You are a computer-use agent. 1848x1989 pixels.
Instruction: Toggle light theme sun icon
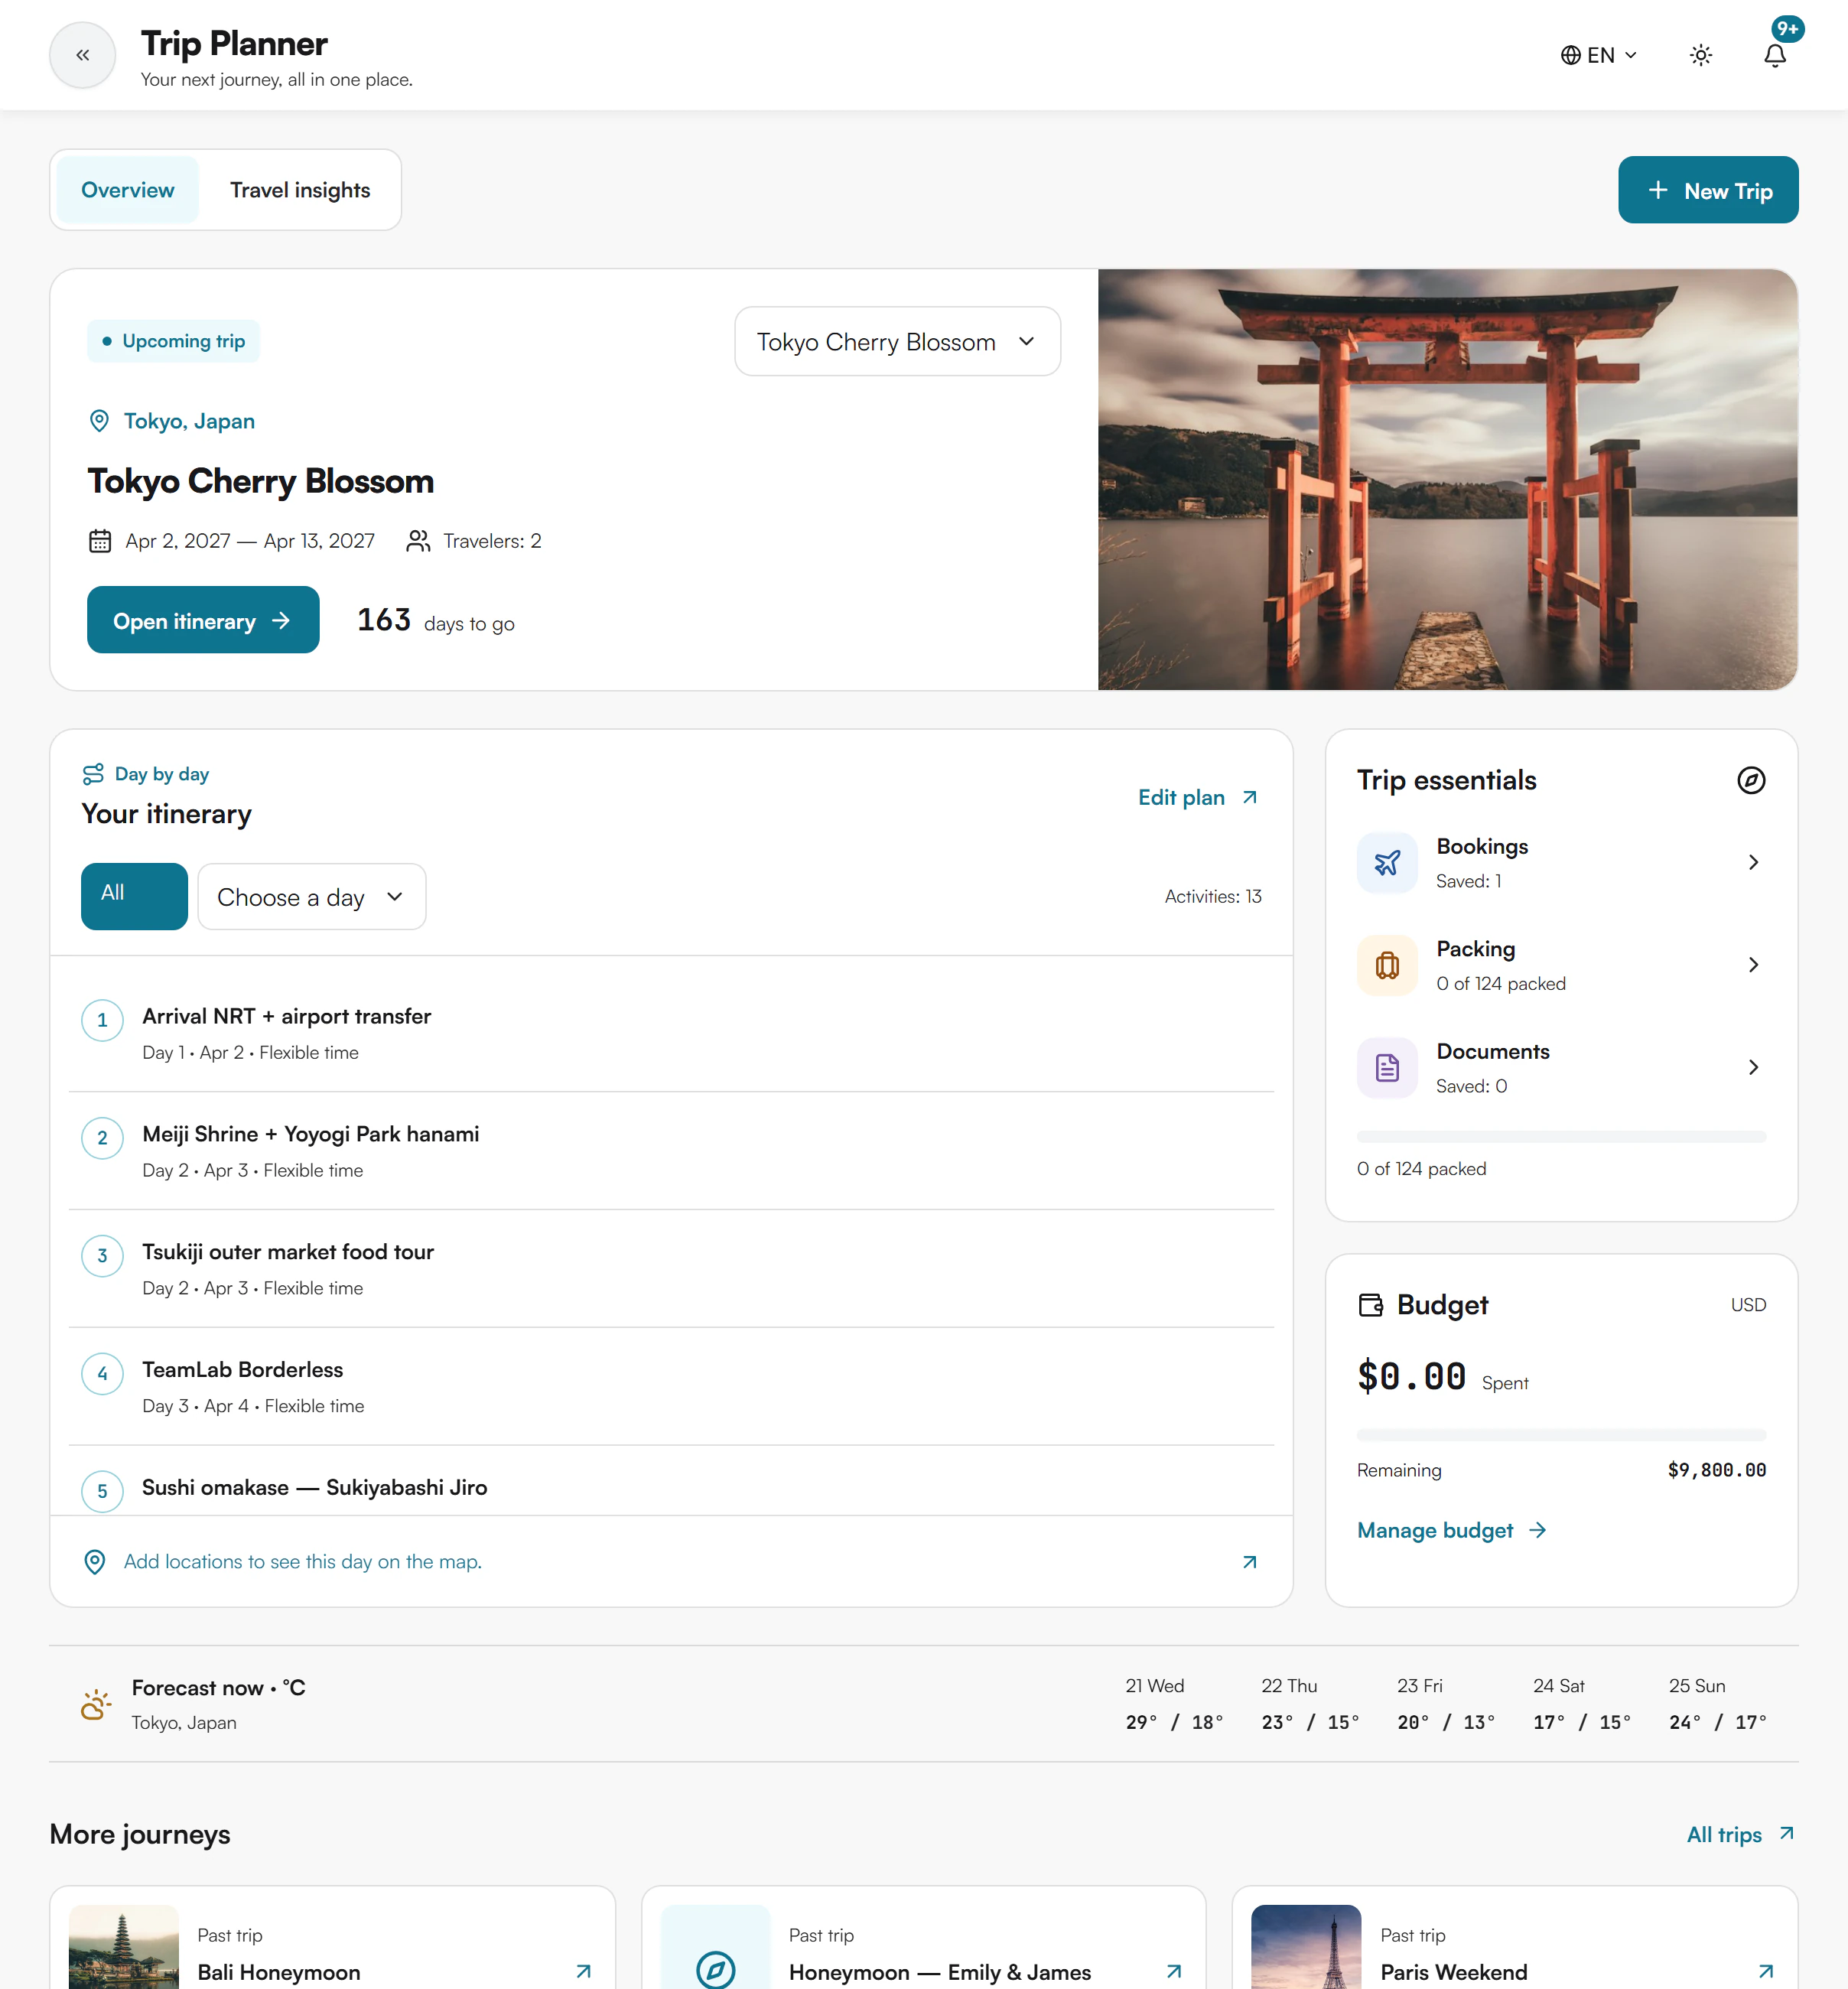point(1700,55)
